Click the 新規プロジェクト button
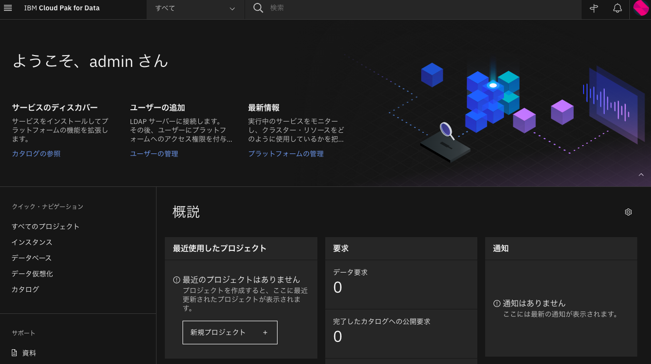The height and width of the screenshot is (364, 651). [230, 333]
